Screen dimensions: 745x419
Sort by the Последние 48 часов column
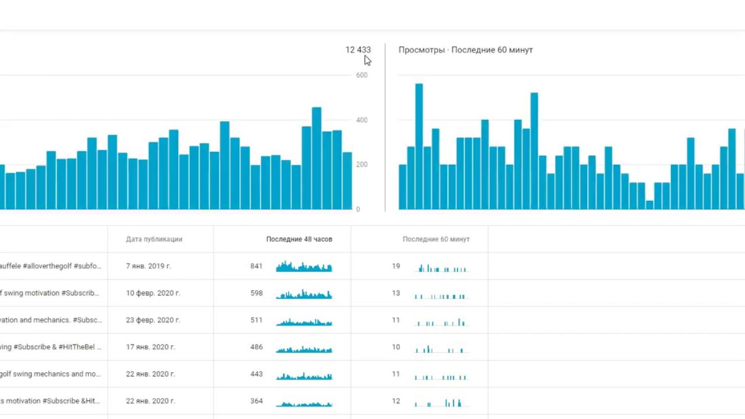point(299,239)
